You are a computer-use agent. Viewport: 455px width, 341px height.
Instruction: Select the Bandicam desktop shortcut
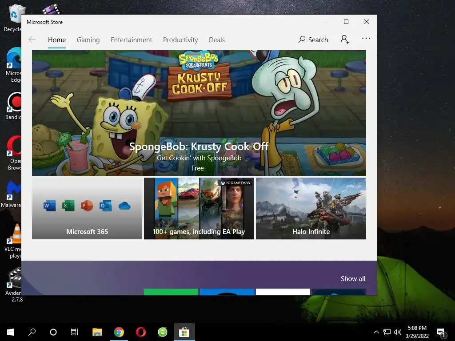[13, 106]
